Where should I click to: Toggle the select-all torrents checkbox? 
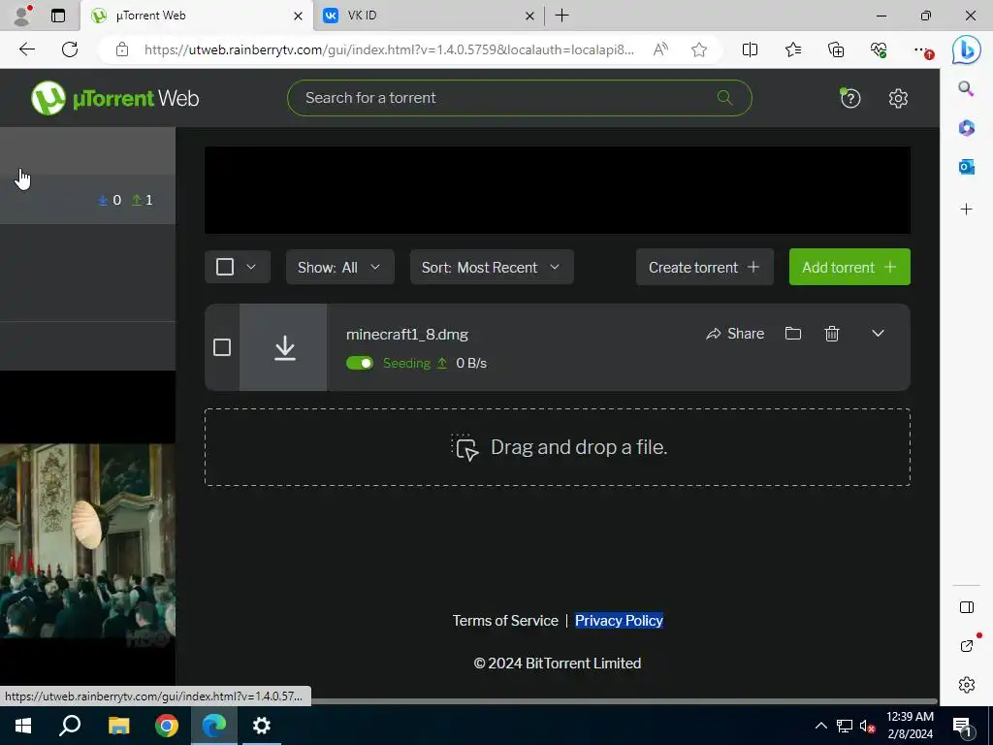[225, 267]
